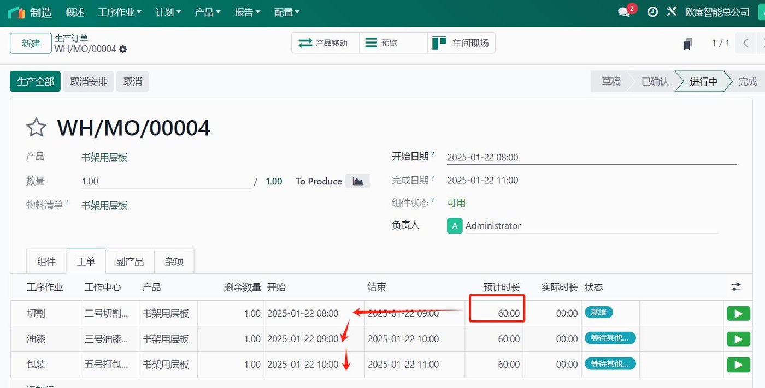This screenshot has height=388, width=765.
Task: Open the settings gear next to WH/MO/00004
Action: (123, 49)
